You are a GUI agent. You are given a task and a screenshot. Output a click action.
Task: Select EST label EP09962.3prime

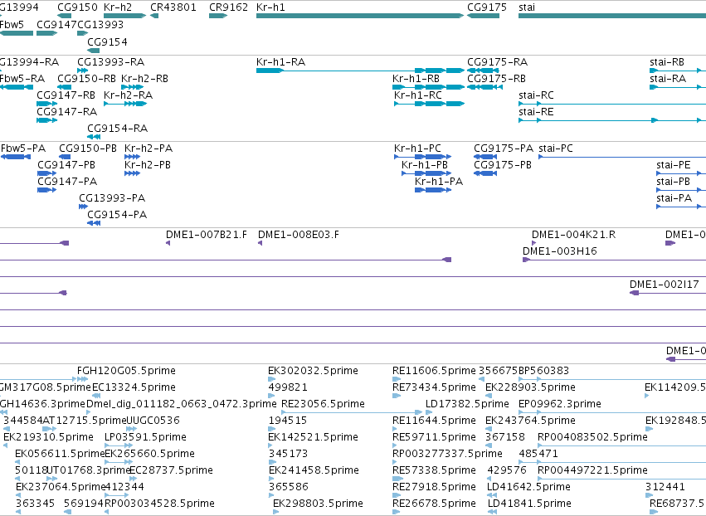click(560, 404)
